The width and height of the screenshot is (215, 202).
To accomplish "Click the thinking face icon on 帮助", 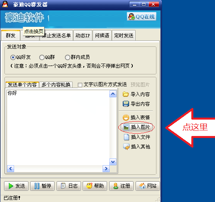I will (x=89, y=186).
